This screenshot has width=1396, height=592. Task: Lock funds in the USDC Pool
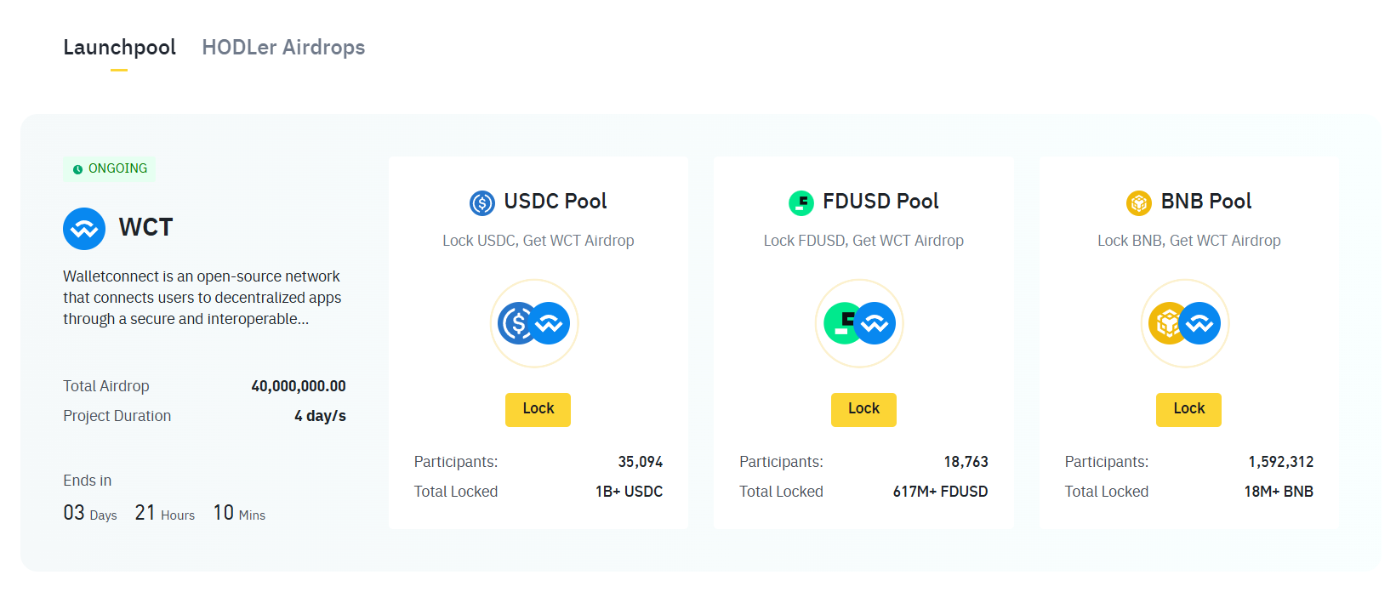pyautogui.click(x=538, y=409)
